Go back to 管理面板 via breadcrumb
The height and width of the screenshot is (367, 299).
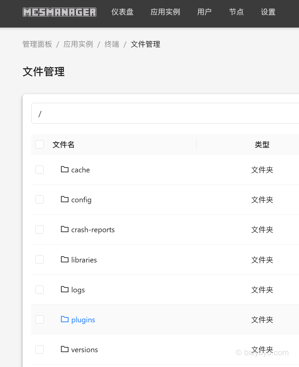coord(37,44)
